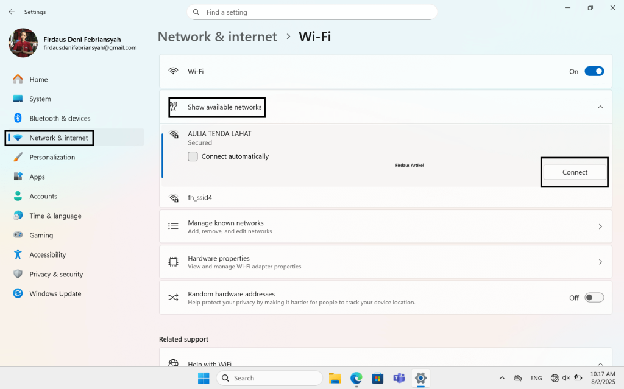This screenshot has width=624, height=389.
Task: Expand Hardware properties details
Action: pos(601,262)
